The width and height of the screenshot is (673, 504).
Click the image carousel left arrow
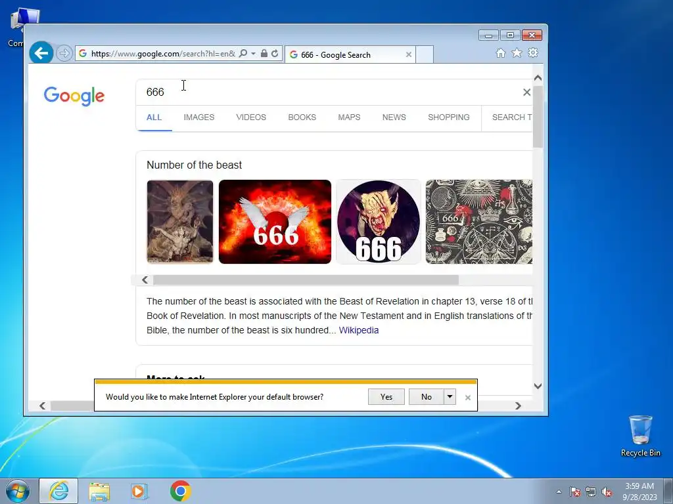(145, 280)
